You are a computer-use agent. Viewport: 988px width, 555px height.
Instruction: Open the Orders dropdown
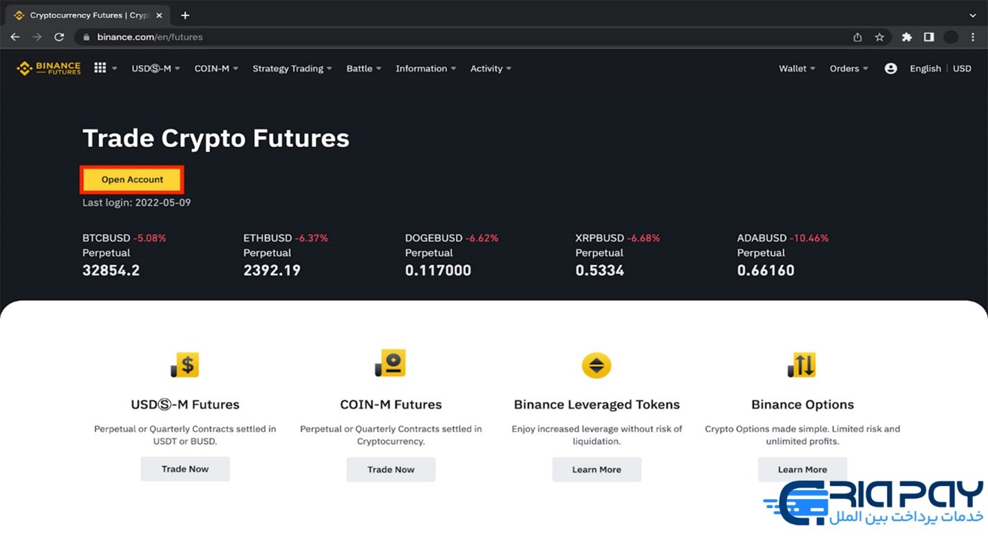[849, 68]
